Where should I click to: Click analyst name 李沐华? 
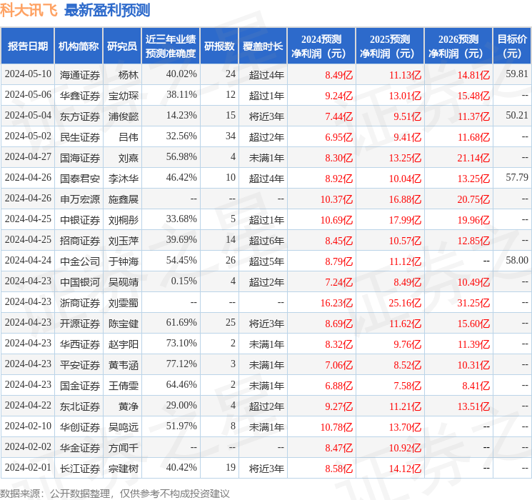pyautogui.click(x=124, y=178)
